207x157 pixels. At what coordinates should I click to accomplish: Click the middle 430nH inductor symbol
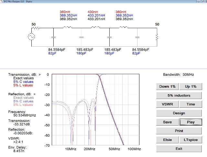pos(95,28)
